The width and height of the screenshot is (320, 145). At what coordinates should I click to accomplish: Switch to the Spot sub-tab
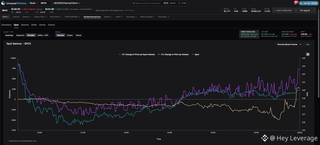[x=16, y=25]
